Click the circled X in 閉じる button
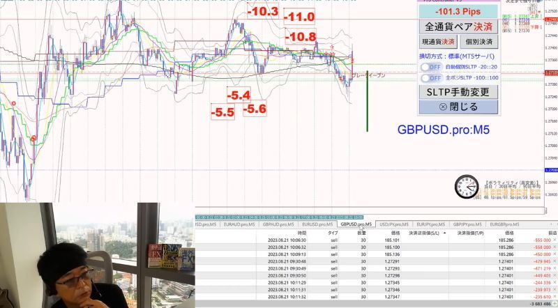This screenshot has width=558, height=308. coord(443,107)
